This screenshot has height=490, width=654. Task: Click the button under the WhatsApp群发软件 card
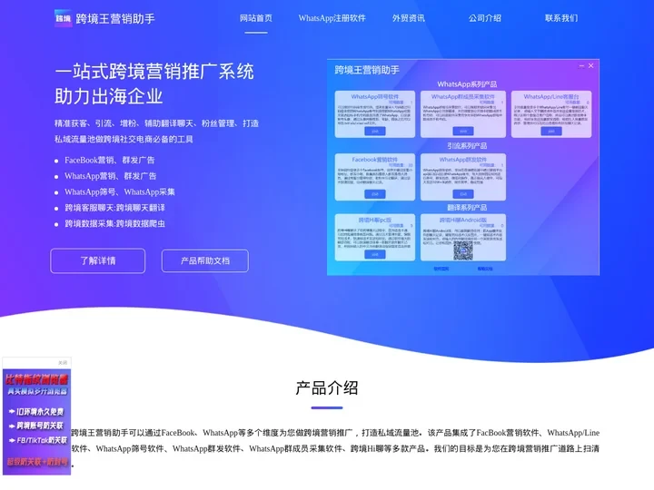point(463,194)
